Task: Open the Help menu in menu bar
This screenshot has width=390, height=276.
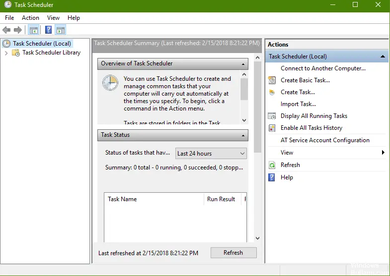Action: pos(74,18)
